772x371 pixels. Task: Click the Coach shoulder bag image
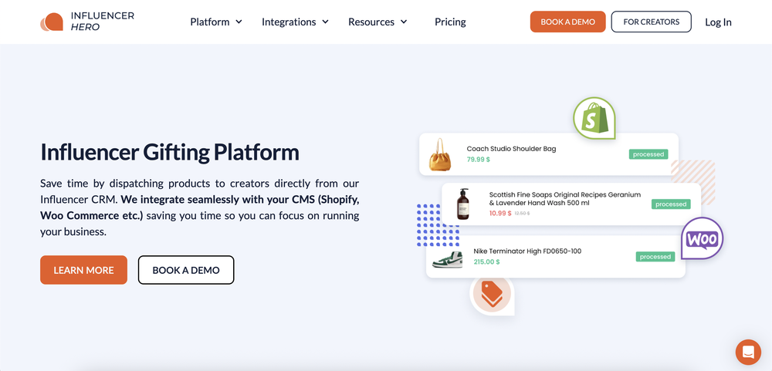point(440,154)
